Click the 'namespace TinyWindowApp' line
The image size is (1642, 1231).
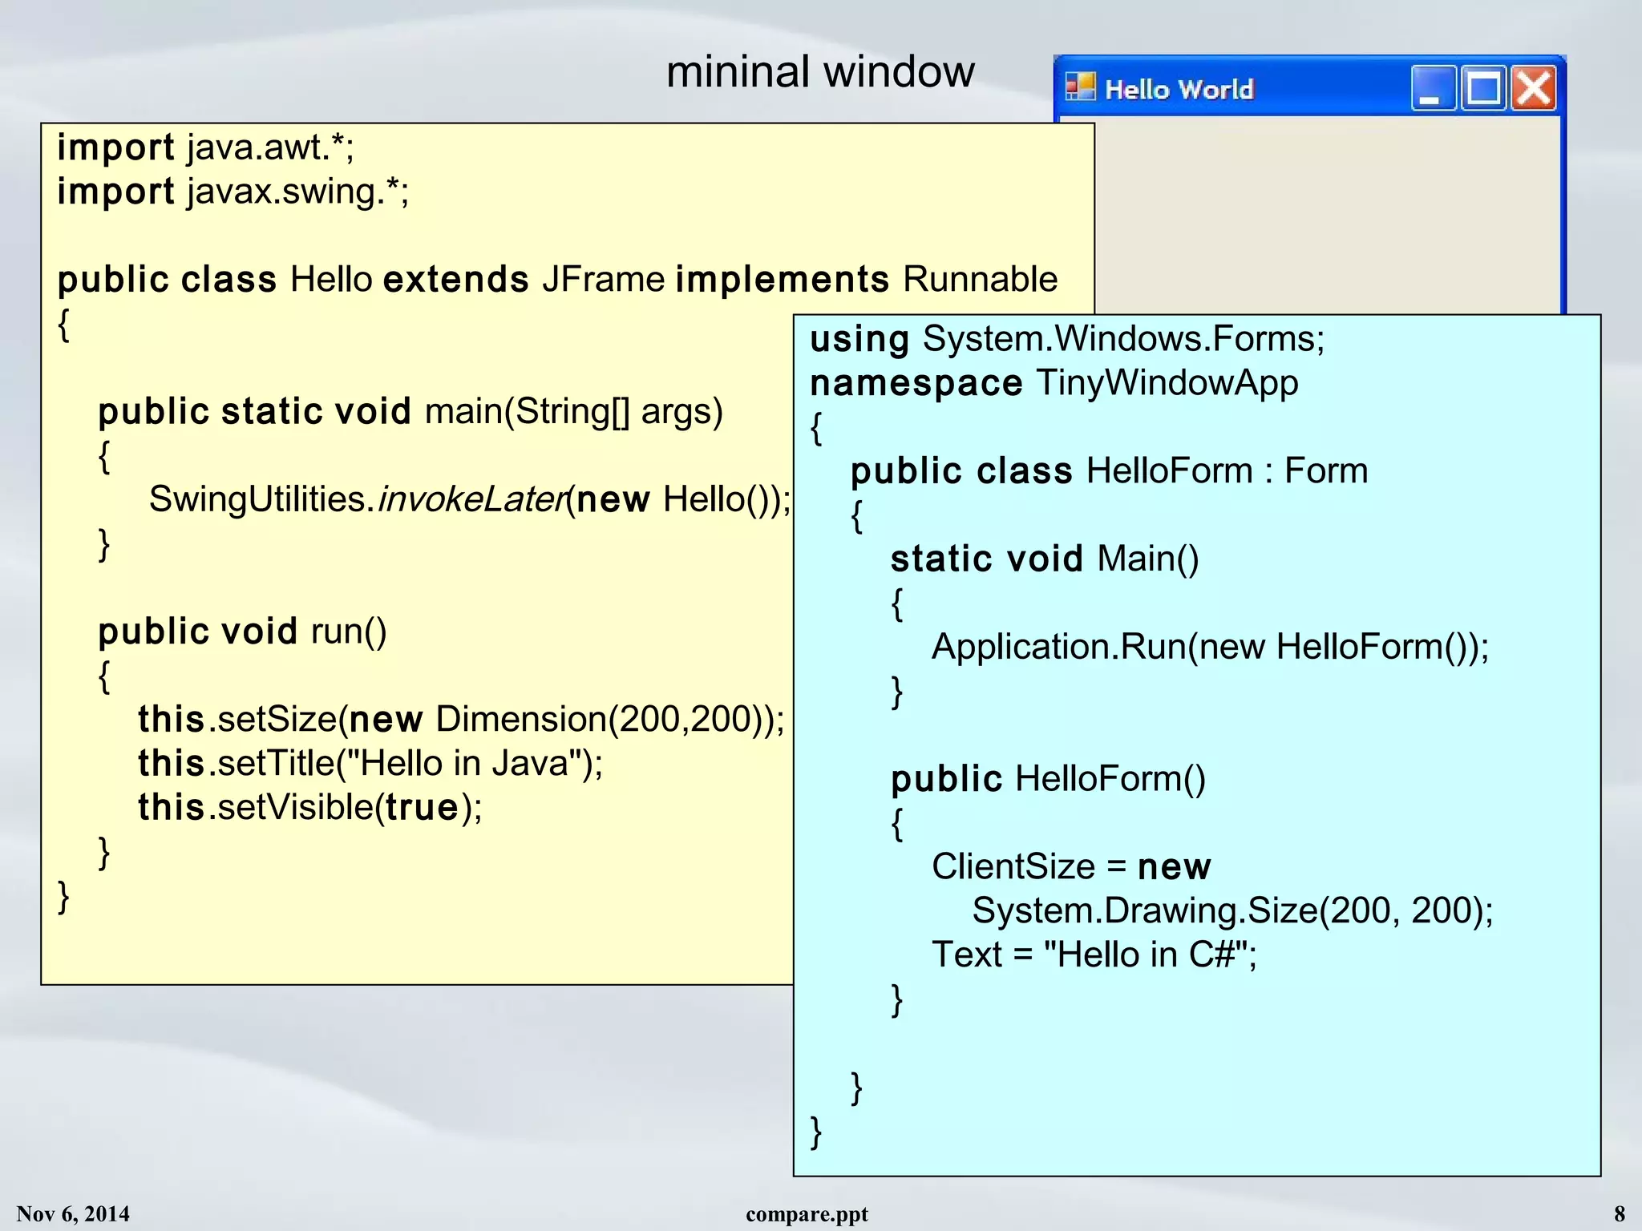coord(1054,383)
